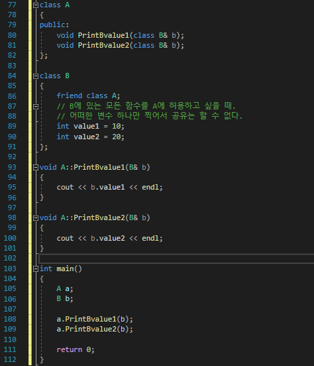This screenshot has width=314, height=366.
Task: Collapse the main function
Action: [36, 269]
